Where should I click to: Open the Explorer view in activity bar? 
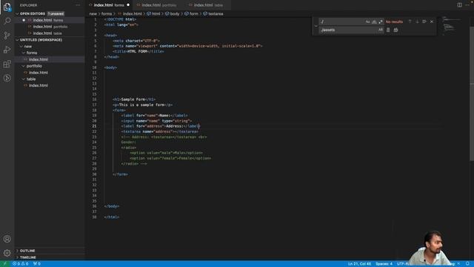tap(7, 7)
